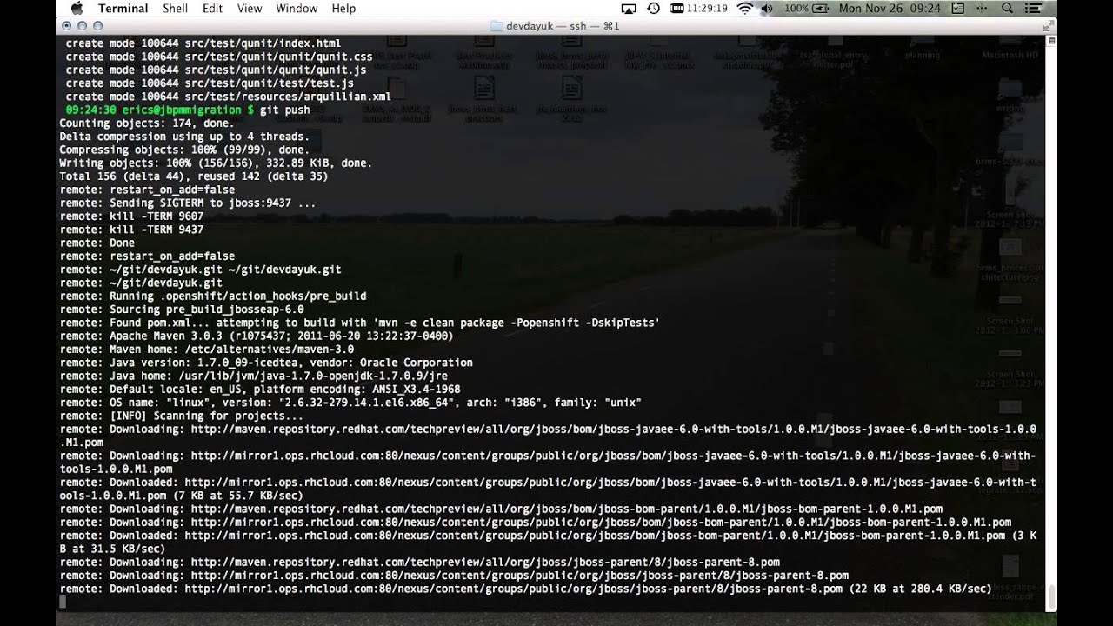Open the Window menu
1113x626 pixels.
[297, 9]
